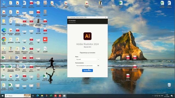Open the Язык language dropdown set to Русский
The image size is (175, 98).
tap(87, 59)
